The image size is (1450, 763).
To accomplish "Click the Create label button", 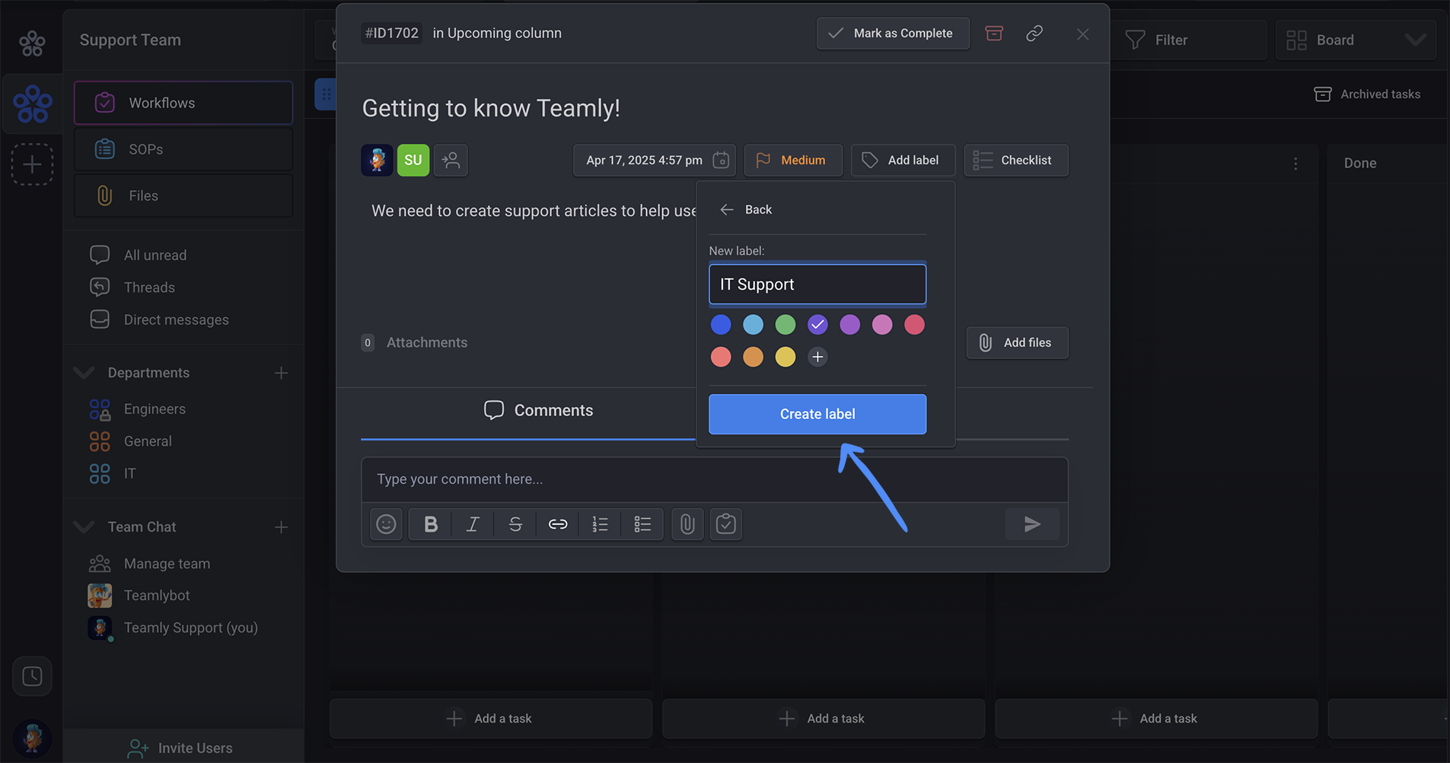I will tap(817, 415).
